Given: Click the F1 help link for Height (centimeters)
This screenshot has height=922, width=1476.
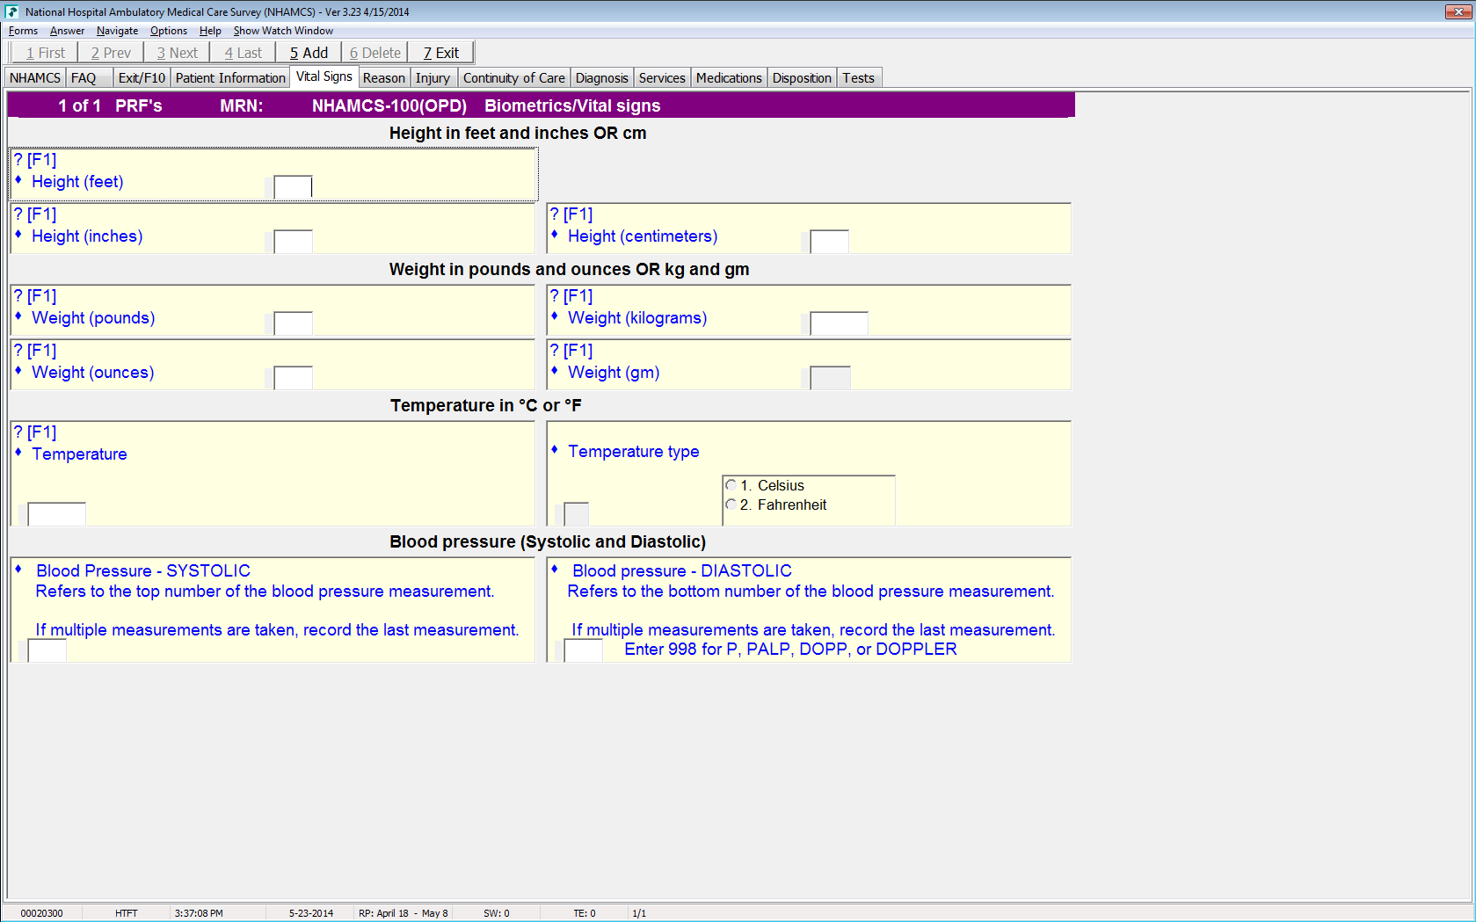Looking at the screenshot, I should (x=571, y=214).
